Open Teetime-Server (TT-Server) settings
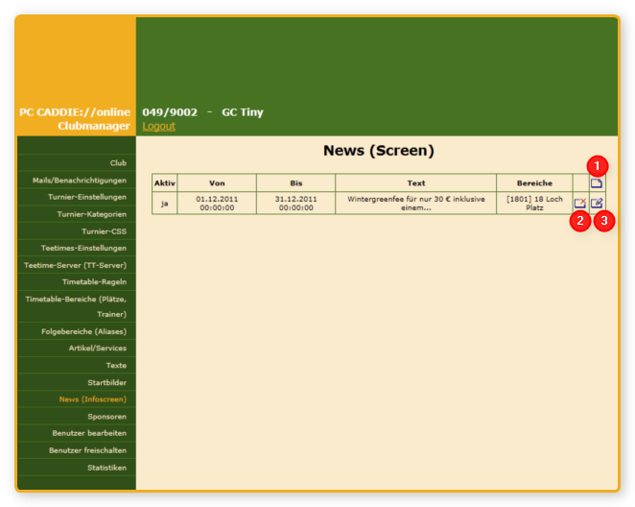Image resolution: width=635 pixels, height=507 pixels. click(x=75, y=265)
